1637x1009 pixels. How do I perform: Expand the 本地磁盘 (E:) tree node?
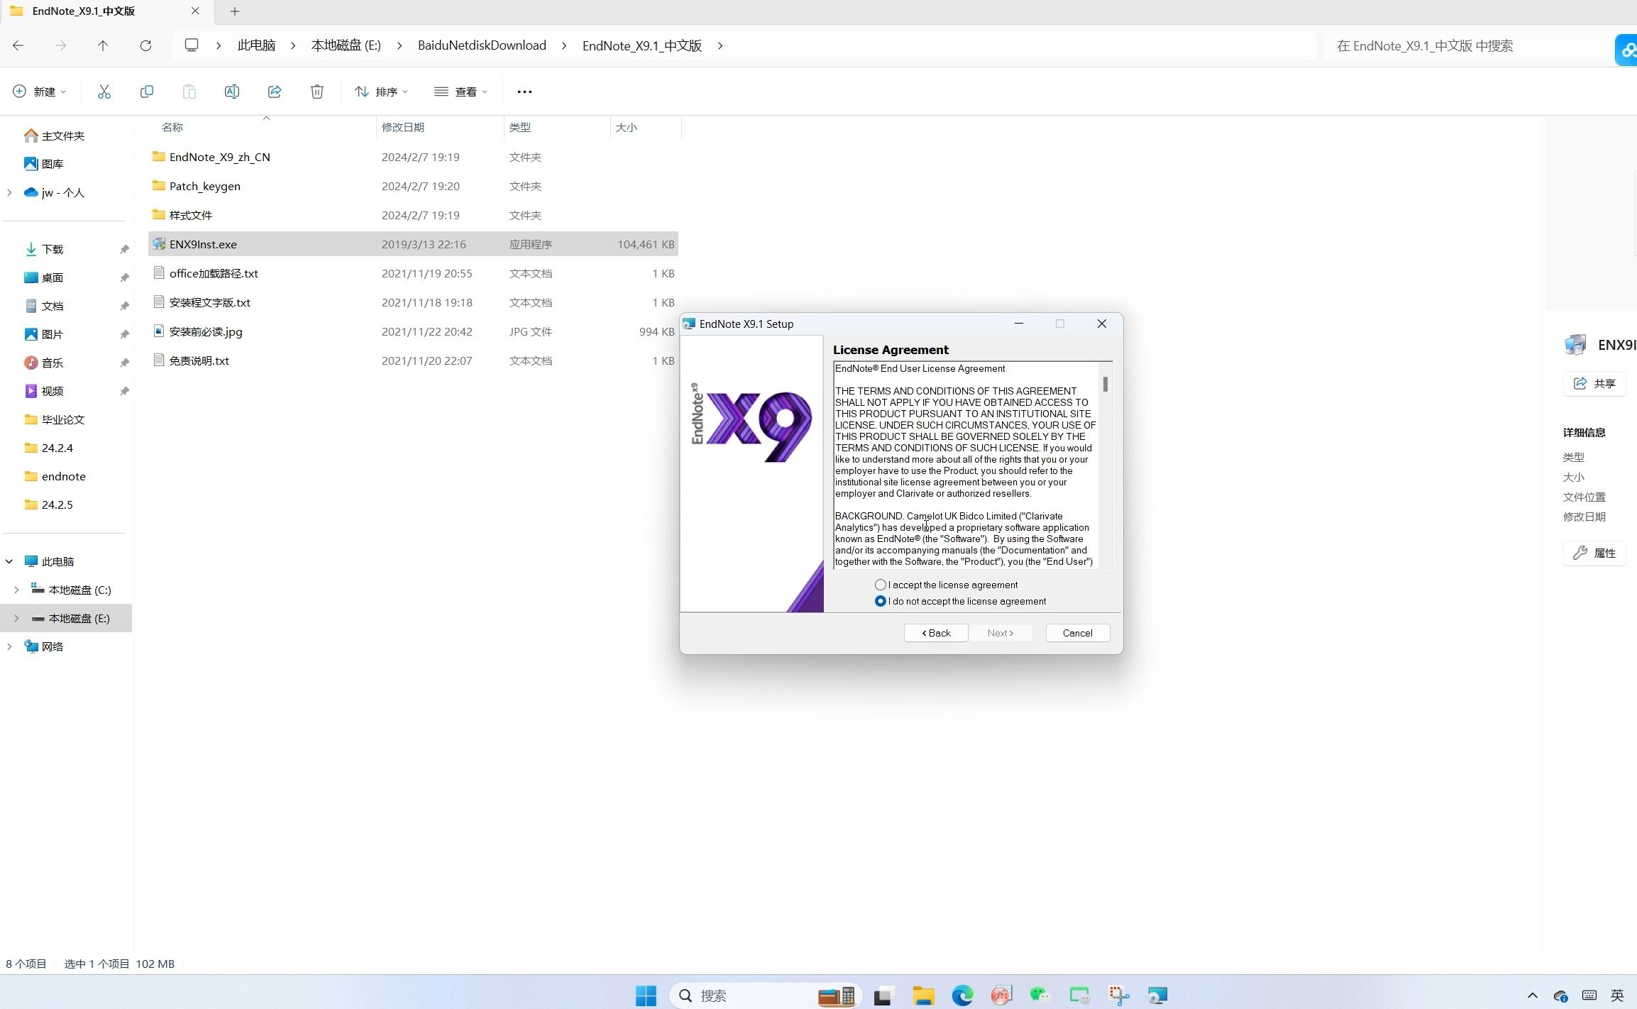[x=16, y=618]
